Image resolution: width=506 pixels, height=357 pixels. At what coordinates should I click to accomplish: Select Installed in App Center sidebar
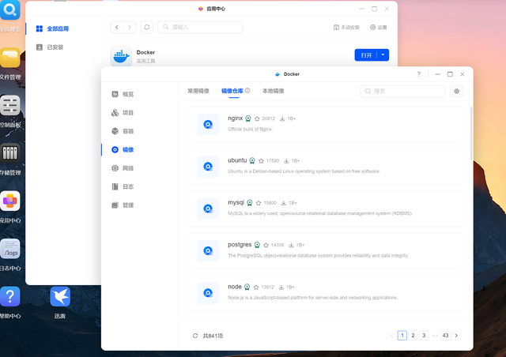50,47
